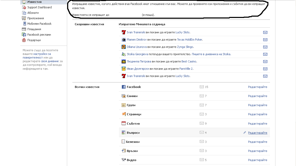This screenshot has height=166, width=296.
Task: Open Абонати settings in sidebar
Action: coord(33,13)
